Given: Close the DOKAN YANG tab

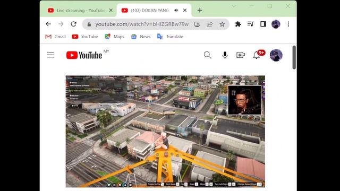Looking at the screenshot, I should point(185,11).
